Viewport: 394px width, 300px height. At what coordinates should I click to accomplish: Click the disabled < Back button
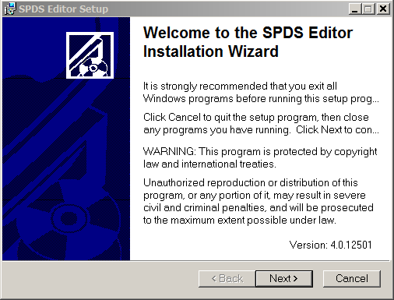coord(227,279)
